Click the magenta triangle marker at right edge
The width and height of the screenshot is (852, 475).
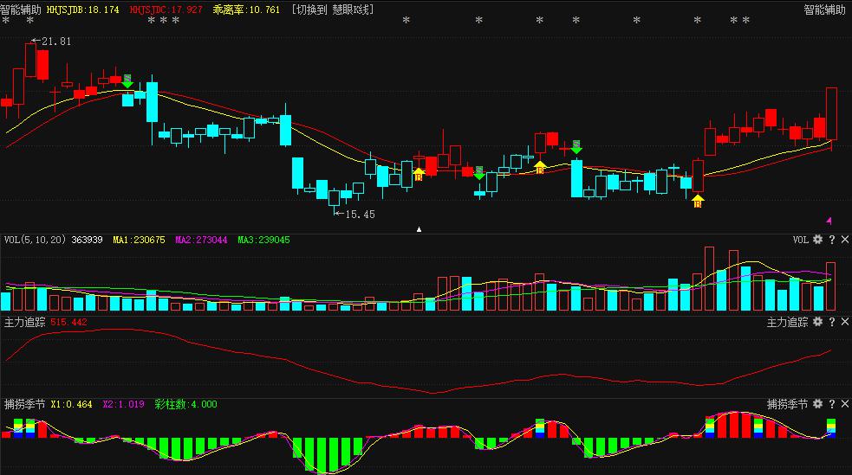click(829, 221)
